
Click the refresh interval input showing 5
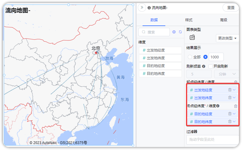tap(199, 74)
